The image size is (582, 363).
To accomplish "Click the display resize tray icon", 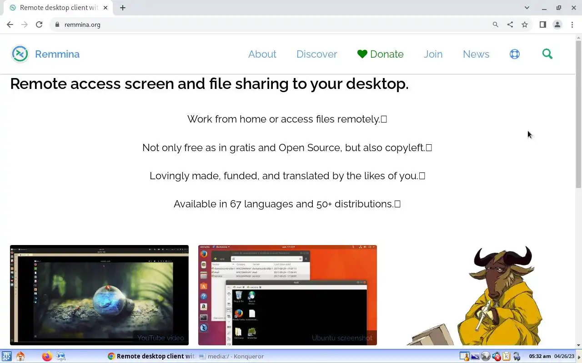I will click(x=475, y=356).
